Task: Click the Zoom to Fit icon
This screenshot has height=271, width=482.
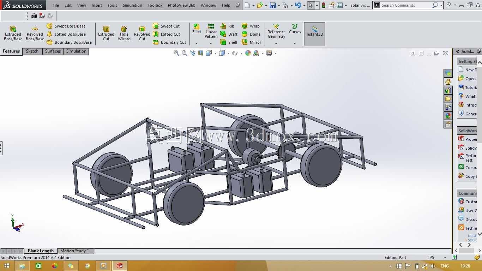Action: pos(176,53)
